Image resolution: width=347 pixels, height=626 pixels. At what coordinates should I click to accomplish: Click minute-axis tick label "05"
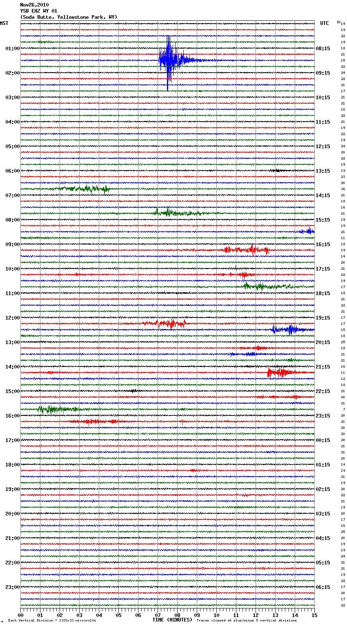coord(119,615)
